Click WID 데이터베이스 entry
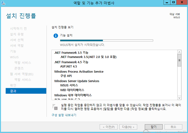This screenshot has height=133, width=188. click(72, 90)
